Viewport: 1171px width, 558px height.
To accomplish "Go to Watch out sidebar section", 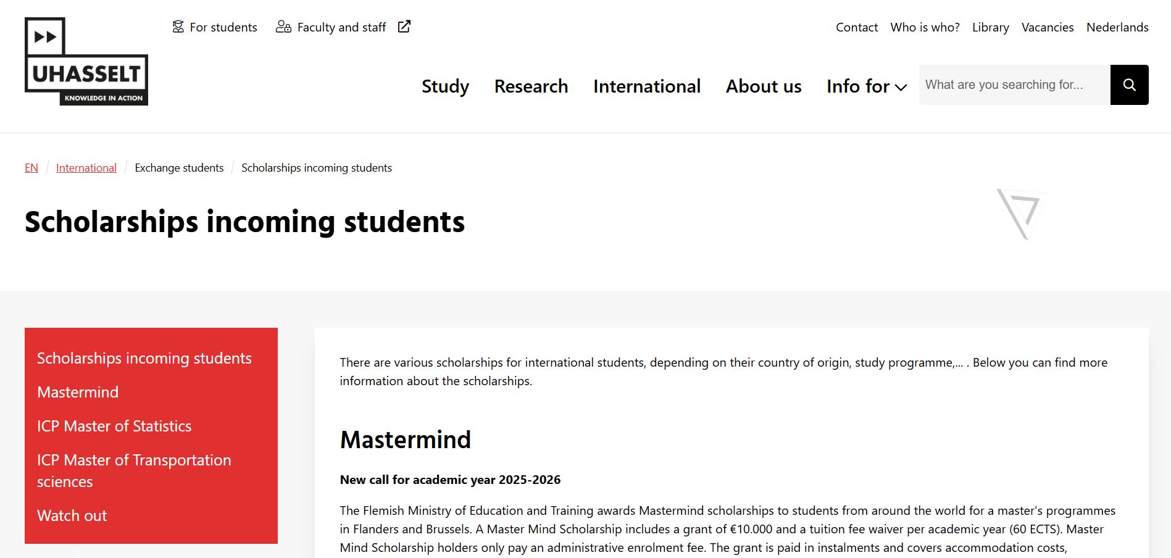I will pos(72,515).
